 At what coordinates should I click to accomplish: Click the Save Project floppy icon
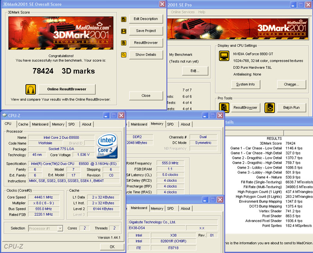pyautogui.click(x=124, y=31)
